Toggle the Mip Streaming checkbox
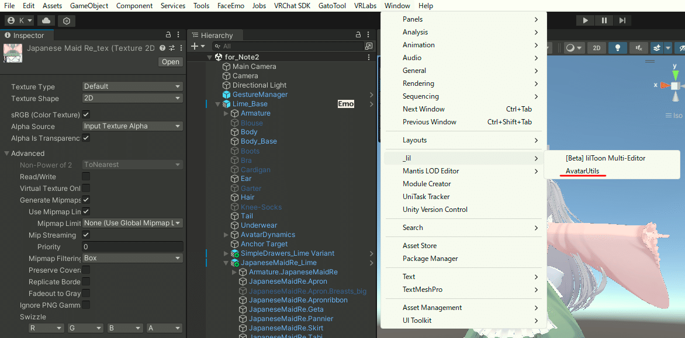The width and height of the screenshot is (685, 338). [x=86, y=235]
